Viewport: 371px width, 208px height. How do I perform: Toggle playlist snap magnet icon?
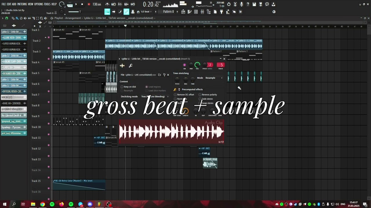pos(7,18)
